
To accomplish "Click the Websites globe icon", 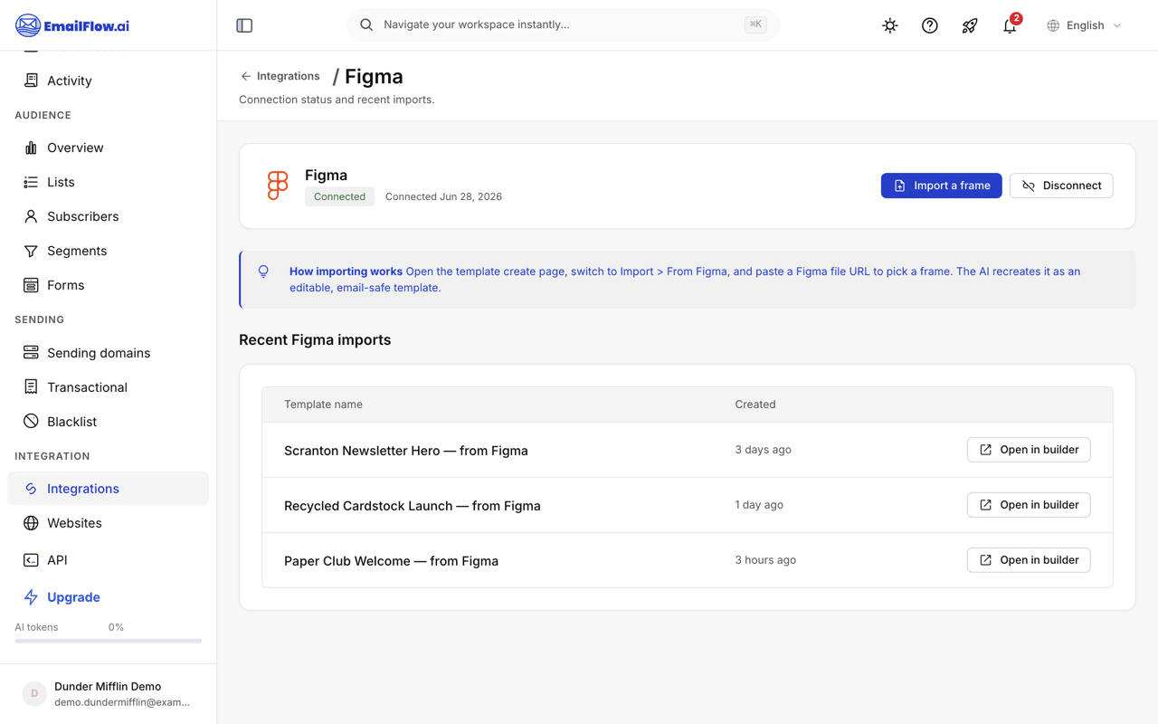I will pyautogui.click(x=31, y=523).
